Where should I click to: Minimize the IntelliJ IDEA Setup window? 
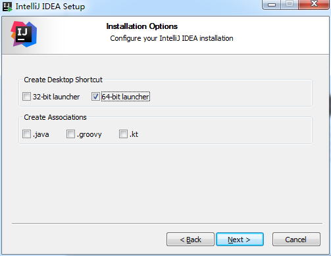[x=272, y=5]
